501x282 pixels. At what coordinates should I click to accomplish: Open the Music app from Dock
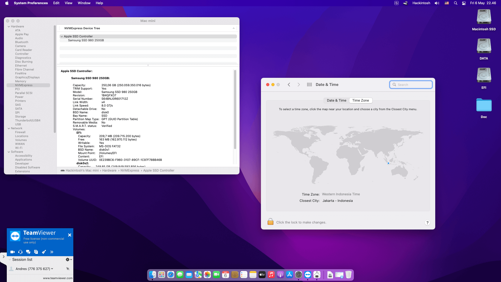pos(271,275)
